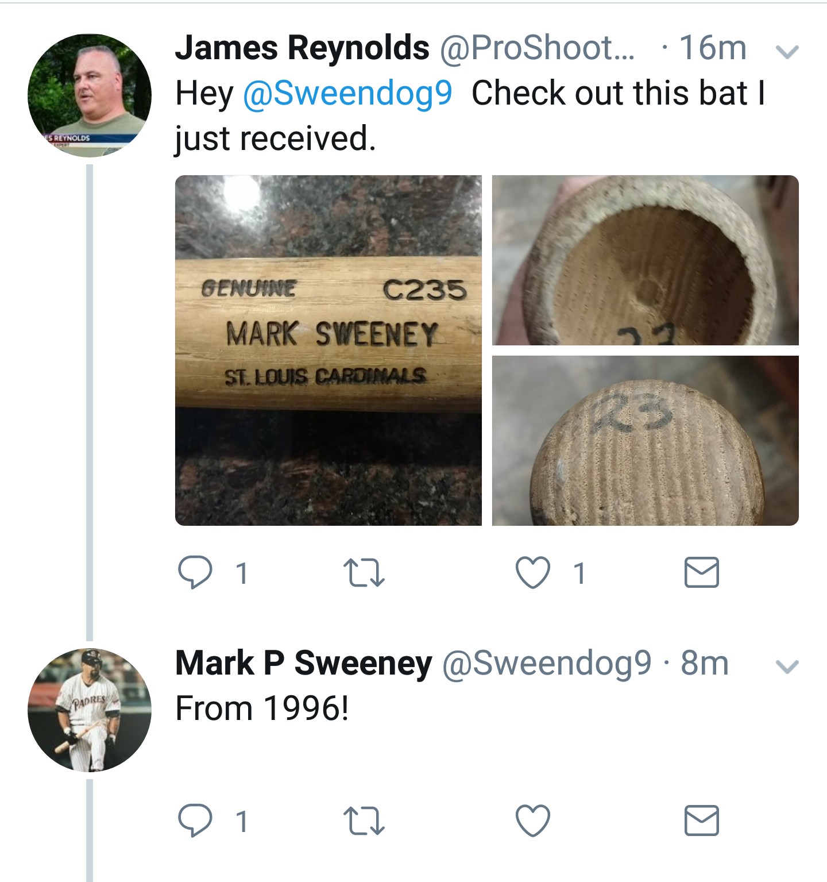827x882 pixels.
Task: Open the @Sweendog9 mention link
Action: (348, 93)
